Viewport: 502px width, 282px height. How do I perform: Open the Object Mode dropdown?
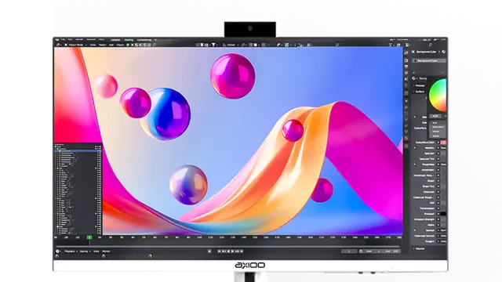[76, 45]
